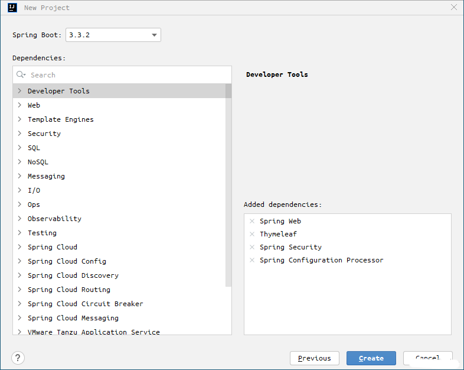Image resolution: width=464 pixels, height=370 pixels.
Task: Expand the Template Engines category
Action: point(19,119)
